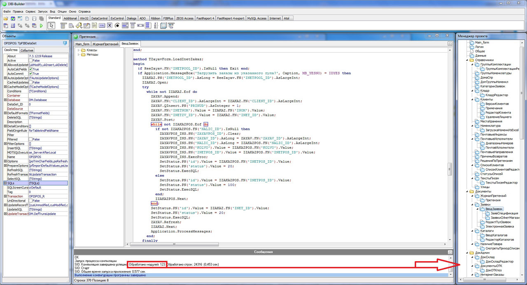This screenshot has width=527, height=285.
Task: Click blue double-chevron icon beside OPISPOS selector
Action: pos(65,43)
